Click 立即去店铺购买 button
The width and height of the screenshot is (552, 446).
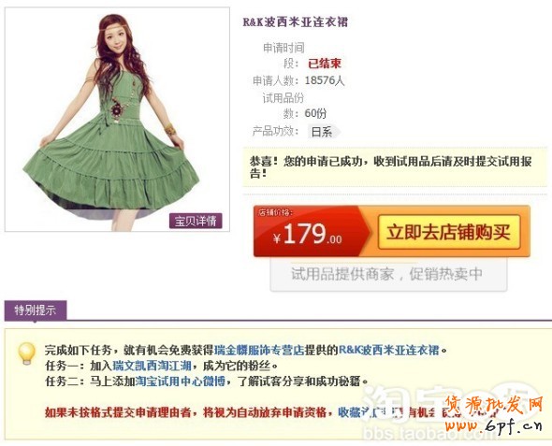(449, 232)
